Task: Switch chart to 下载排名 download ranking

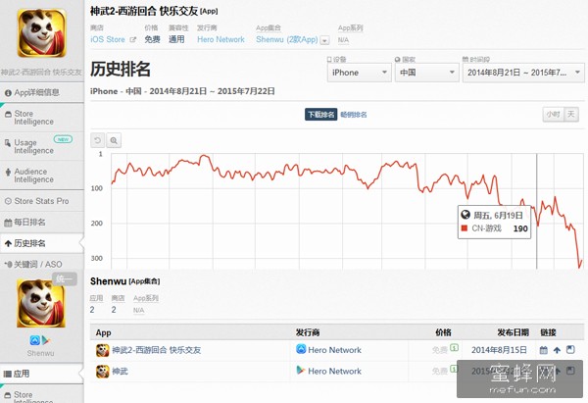Action: [x=320, y=115]
